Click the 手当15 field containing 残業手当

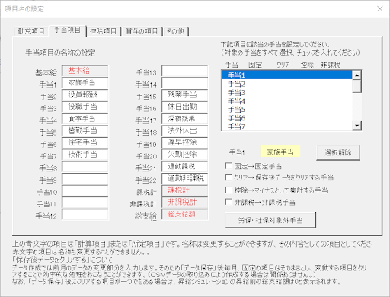coord(184,95)
